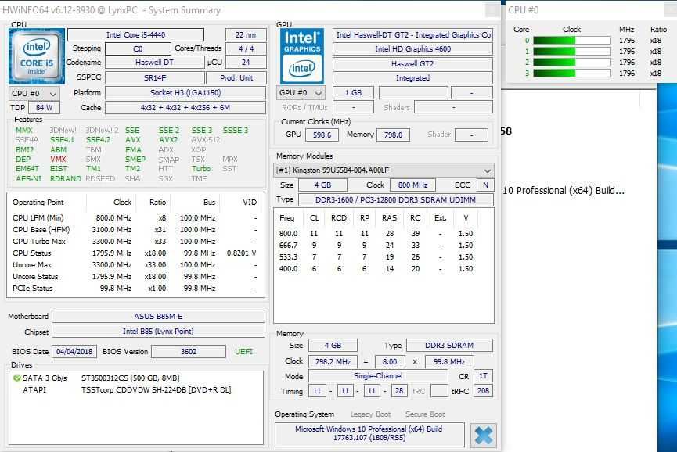The width and height of the screenshot is (677, 452).
Task: Click the AVX2 feature label
Action: coord(168,140)
